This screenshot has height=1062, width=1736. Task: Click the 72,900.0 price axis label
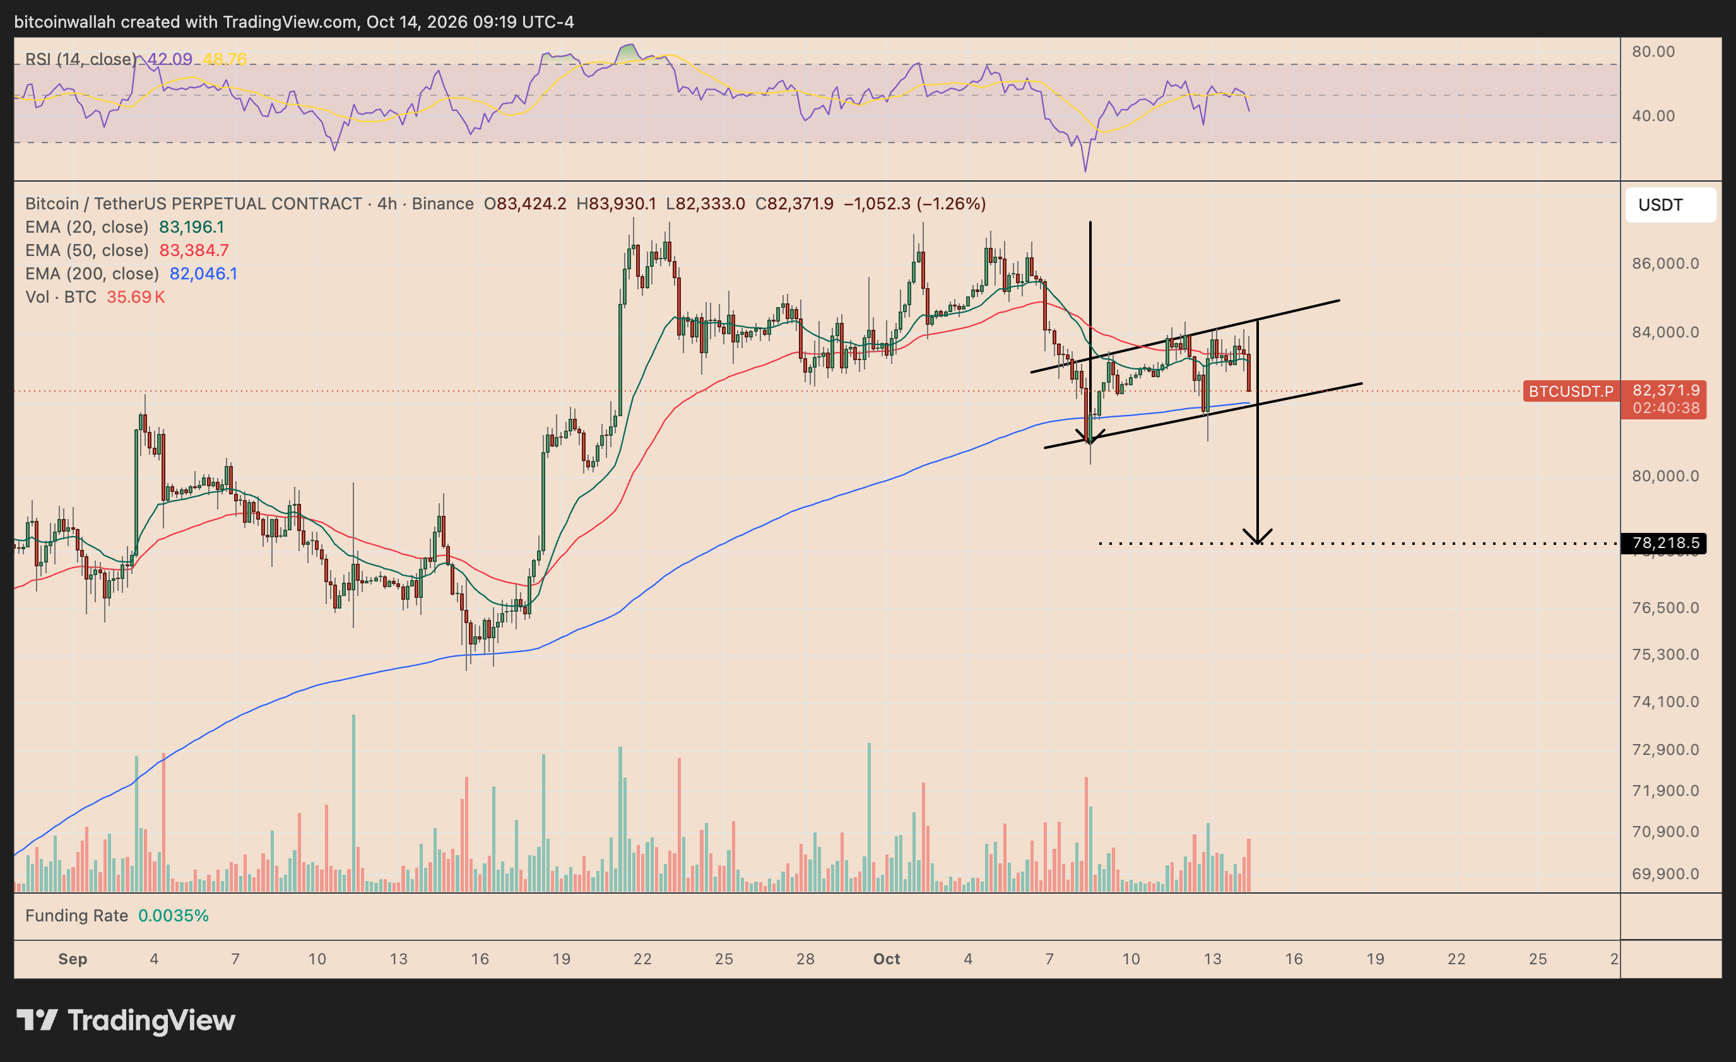point(1665,749)
